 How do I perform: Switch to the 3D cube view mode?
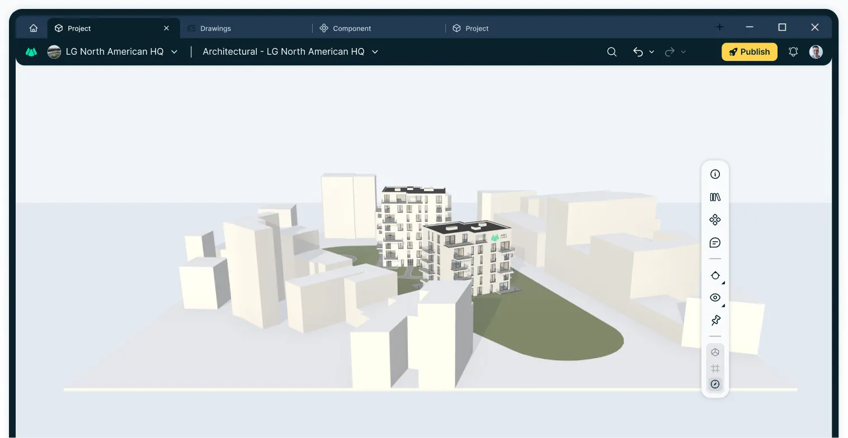point(715,352)
